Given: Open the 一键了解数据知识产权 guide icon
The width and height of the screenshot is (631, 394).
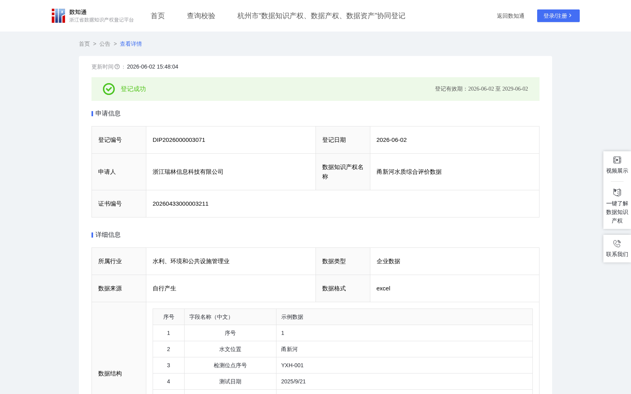Looking at the screenshot, I should (617, 192).
